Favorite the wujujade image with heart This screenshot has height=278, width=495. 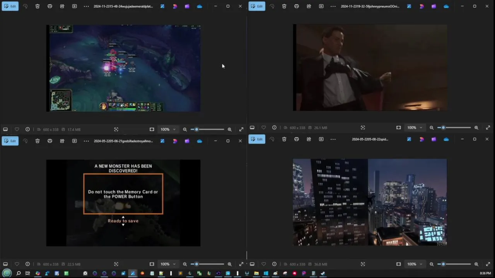point(17,129)
